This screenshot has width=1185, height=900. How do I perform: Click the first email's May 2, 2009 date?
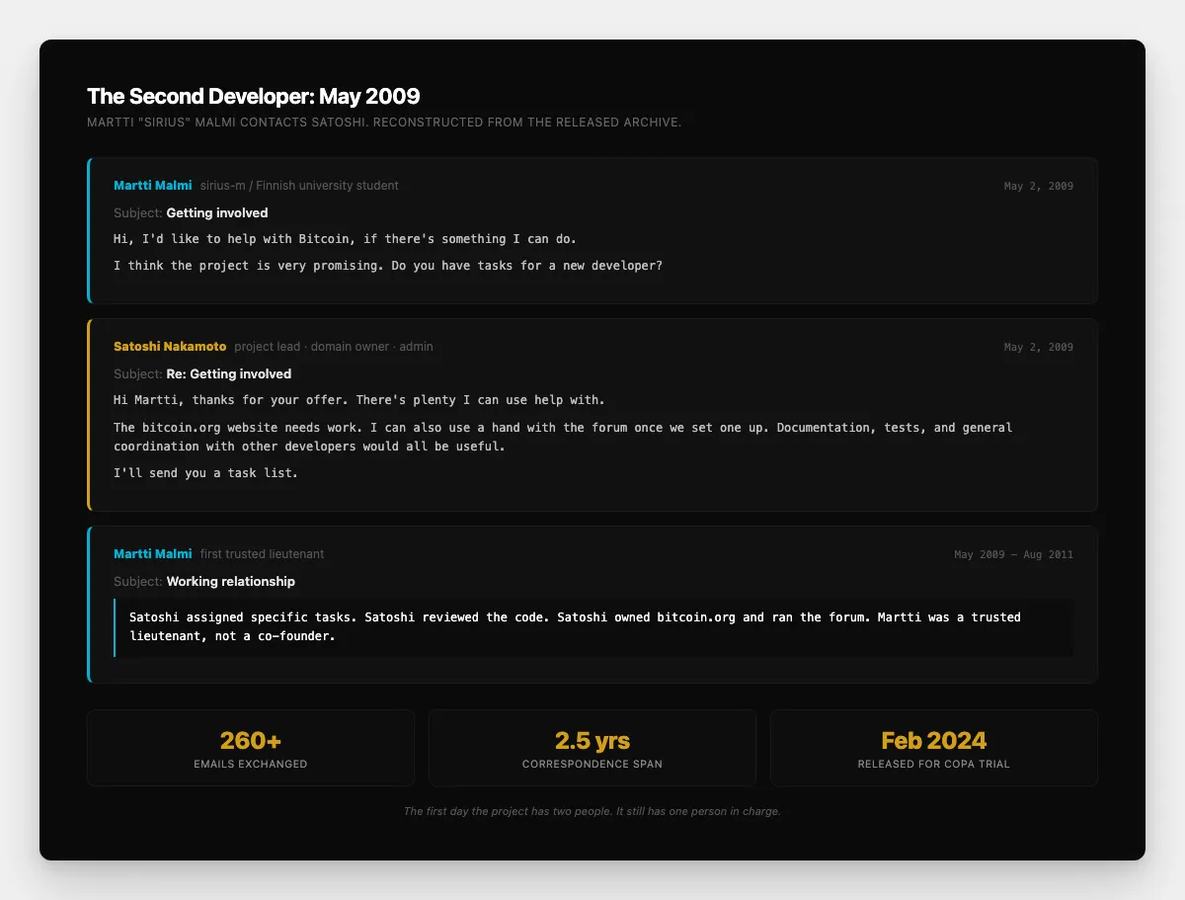[x=1039, y=186]
